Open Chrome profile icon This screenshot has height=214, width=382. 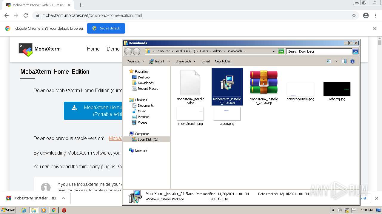click(x=366, y=15)
